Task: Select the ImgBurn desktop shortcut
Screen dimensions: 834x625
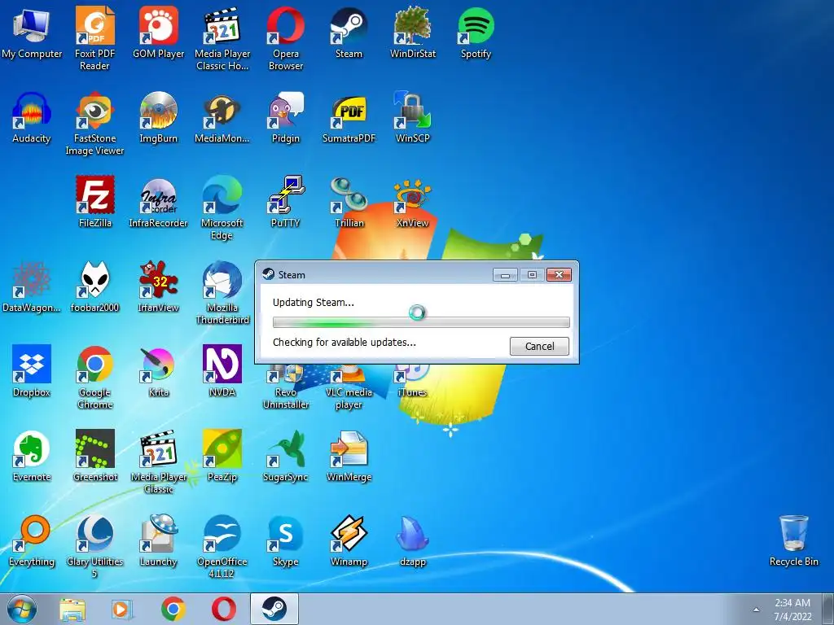Action: pyautogui.click(x=159, y=118)
